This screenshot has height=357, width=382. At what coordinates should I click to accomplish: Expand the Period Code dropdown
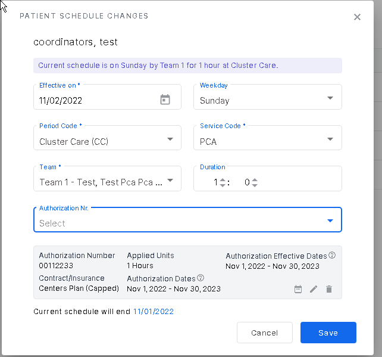(170, 141)
